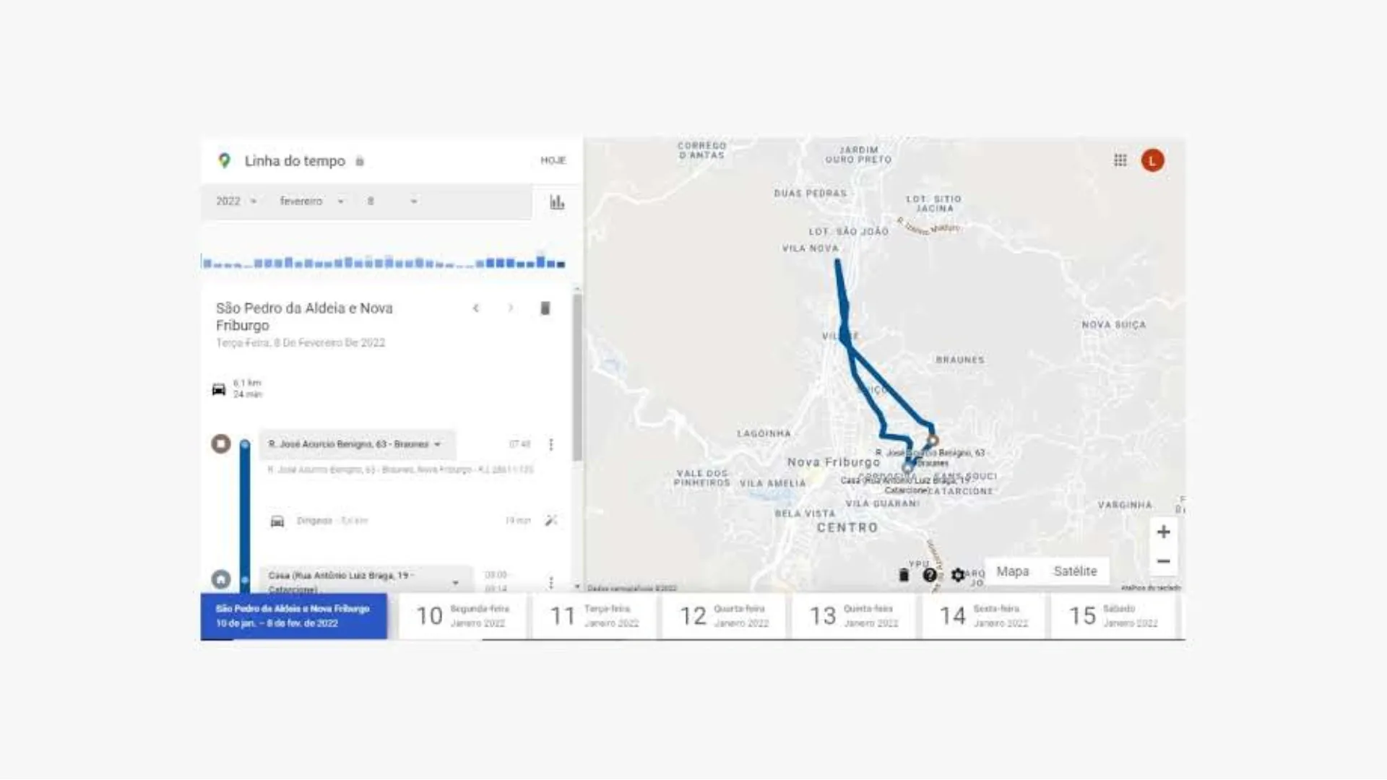Click the bar chart insights icon
This screenshot has width=1387, height=780.
pos(557,202)
